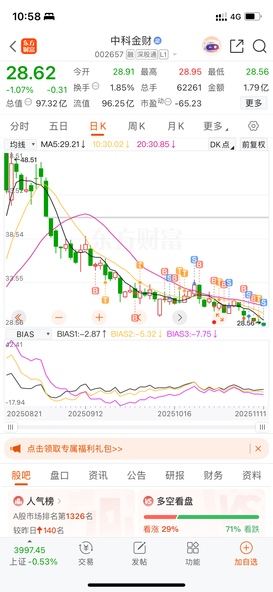Close the promo banner with X
Viewport: 273px width, 592px height.
click(258, 449)
